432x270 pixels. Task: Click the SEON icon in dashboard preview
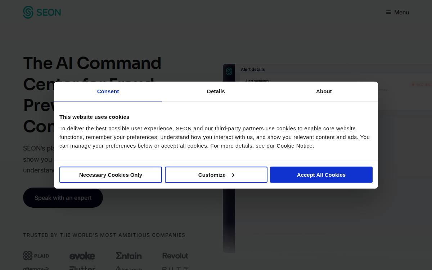point(229,71)
